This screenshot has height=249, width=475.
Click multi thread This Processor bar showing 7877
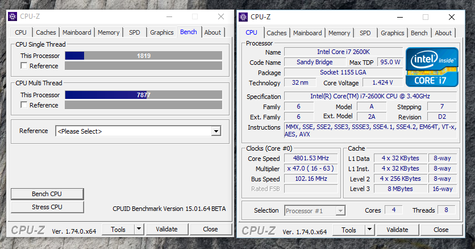[143, 95]
